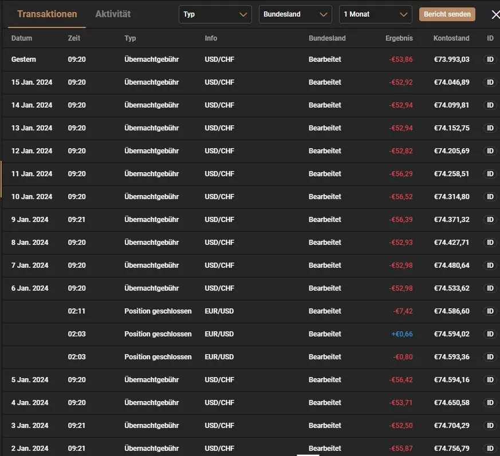Open the Typ filter dropdown
500x456 pixels.
pos(215,14)
